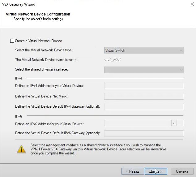196x177 pixels.
Task: Open the shared physical interface dropdown
Action: [144, 70]
